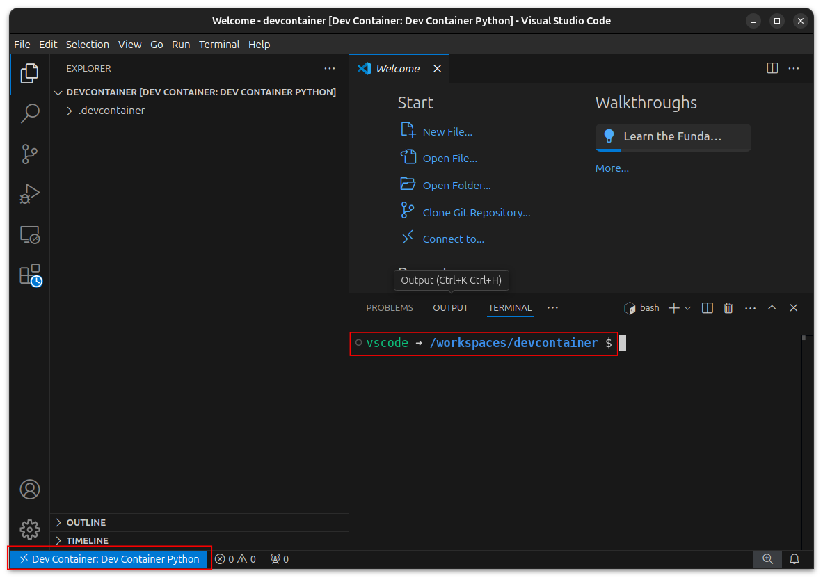823x580 pixels.
Task: Maximize the panel with the up chevron
Action: (772, 307)
